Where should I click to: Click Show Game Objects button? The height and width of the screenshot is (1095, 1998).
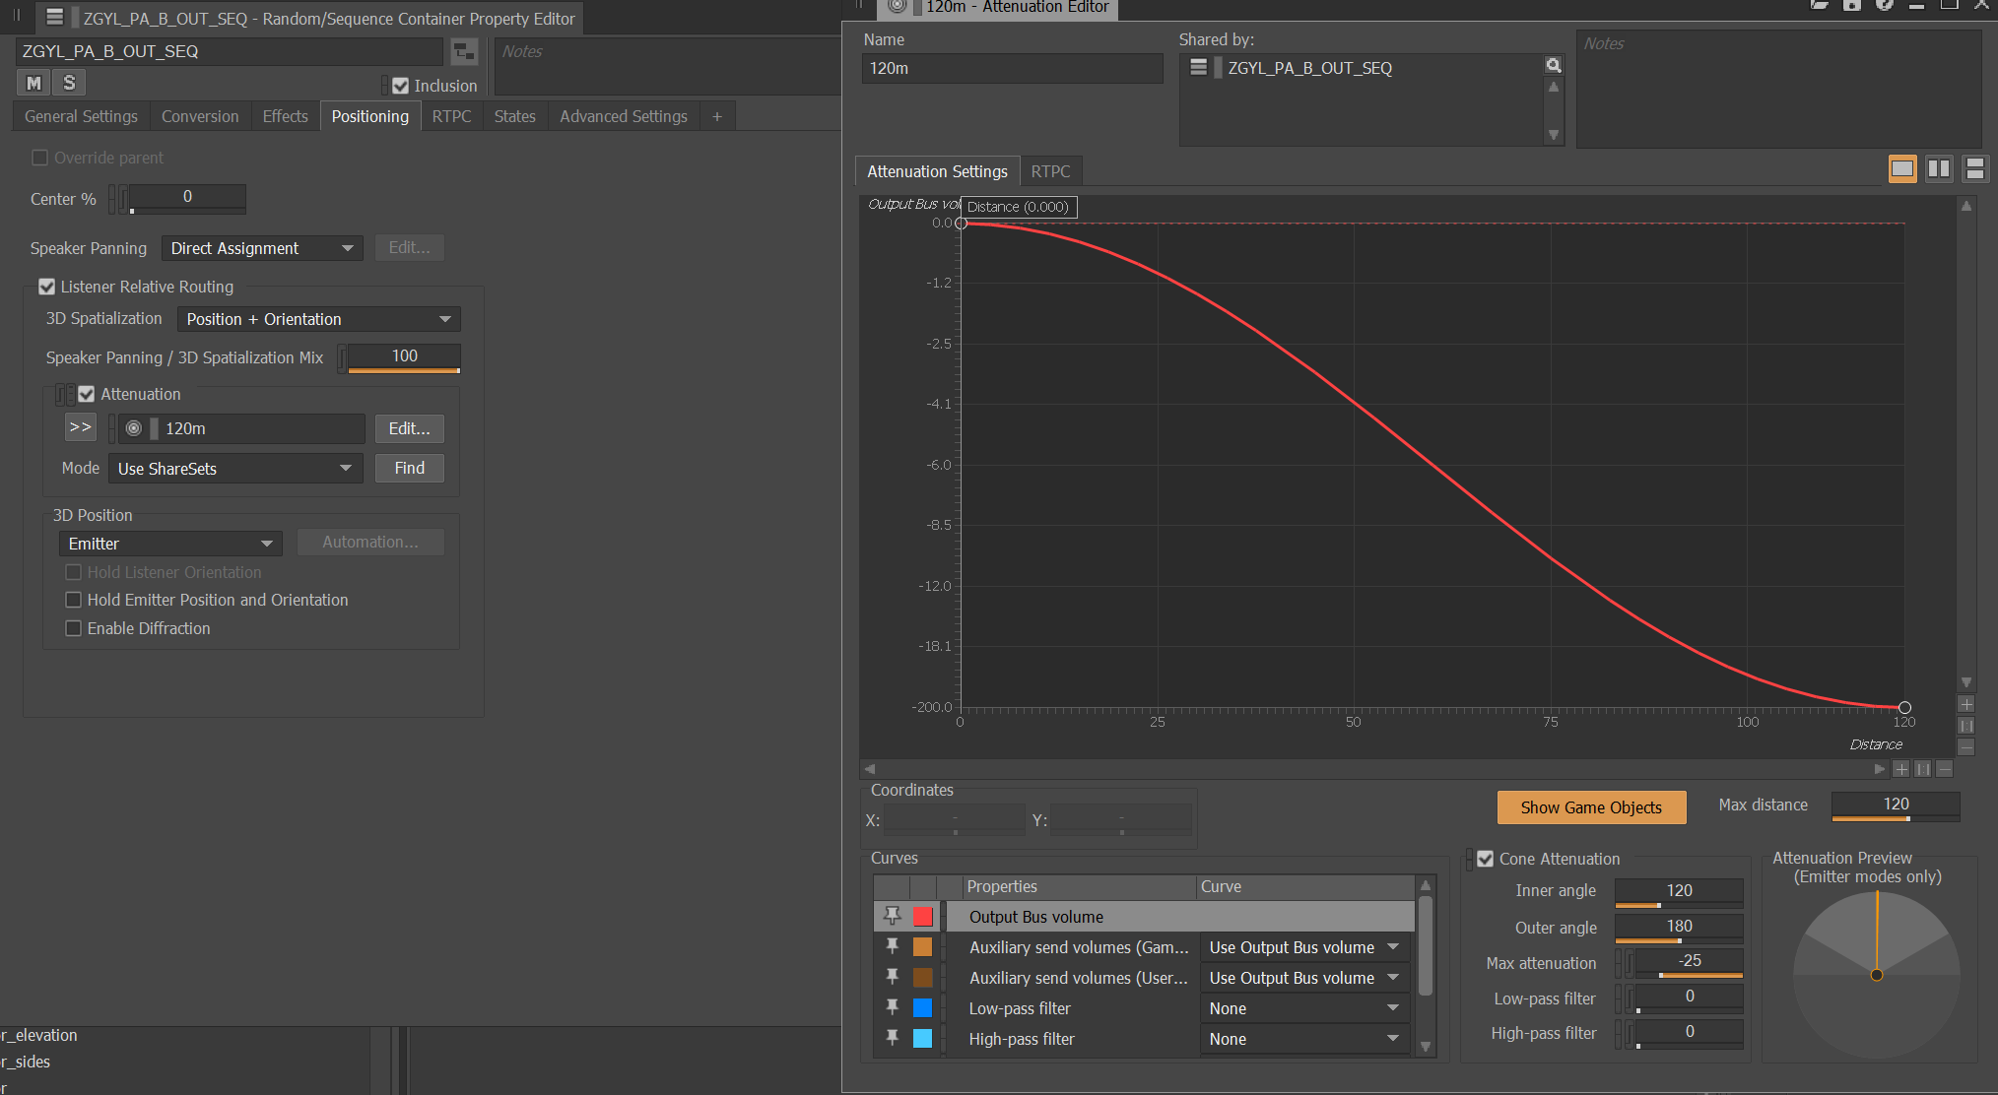(1591, 807)
